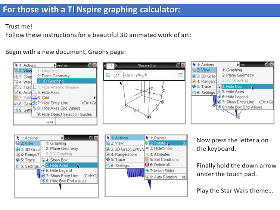280x210 pixels.
Task: Click red 6: Delete all icon
Action: (x=147, y=165)
